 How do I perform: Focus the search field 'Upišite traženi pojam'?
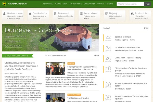coord(130,4)
